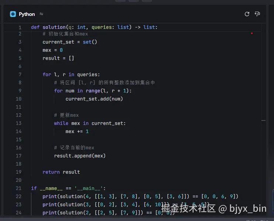The image size is (274, 221).
Task: Click 'mex += 1' statement
Action: [77, 132]
